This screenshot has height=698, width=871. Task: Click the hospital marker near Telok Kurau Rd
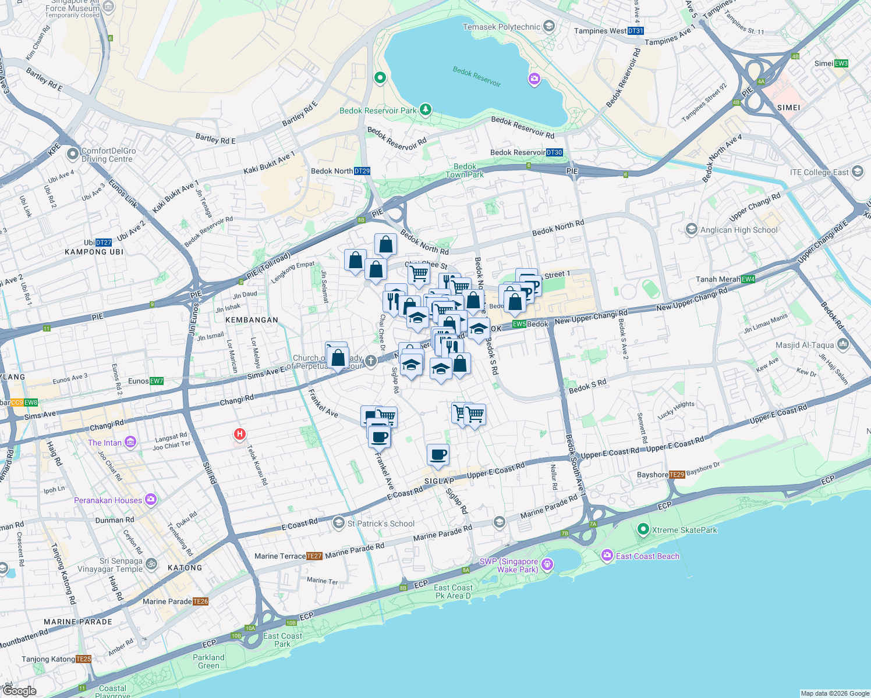pos(239,435)
